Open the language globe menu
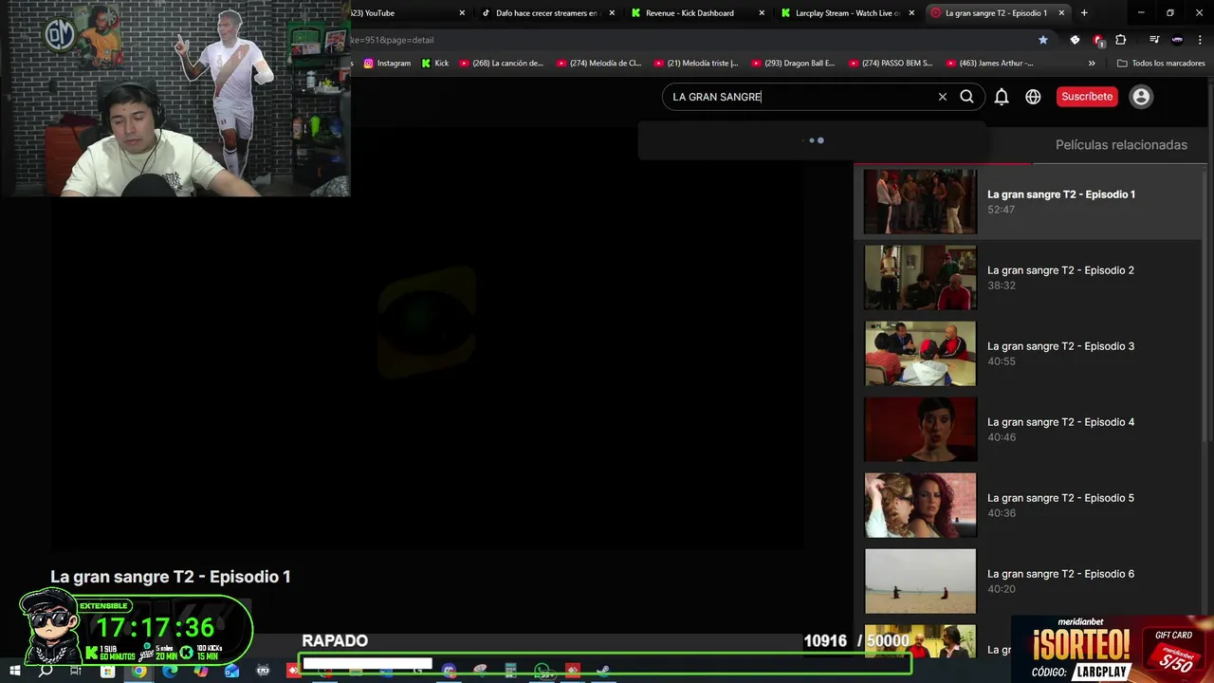 point(1033,97)
